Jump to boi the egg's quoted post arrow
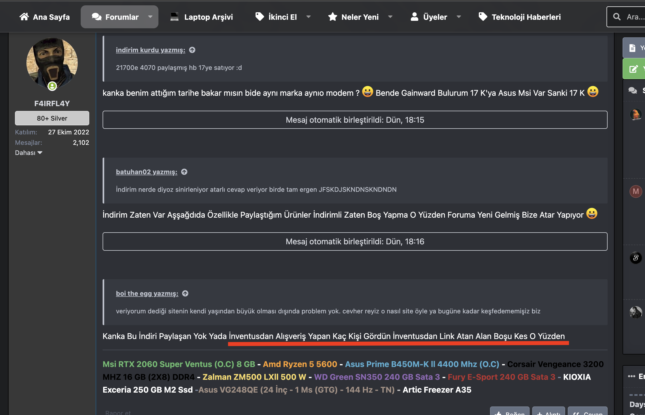Viewport: 645px width, 415px height. 185,293
